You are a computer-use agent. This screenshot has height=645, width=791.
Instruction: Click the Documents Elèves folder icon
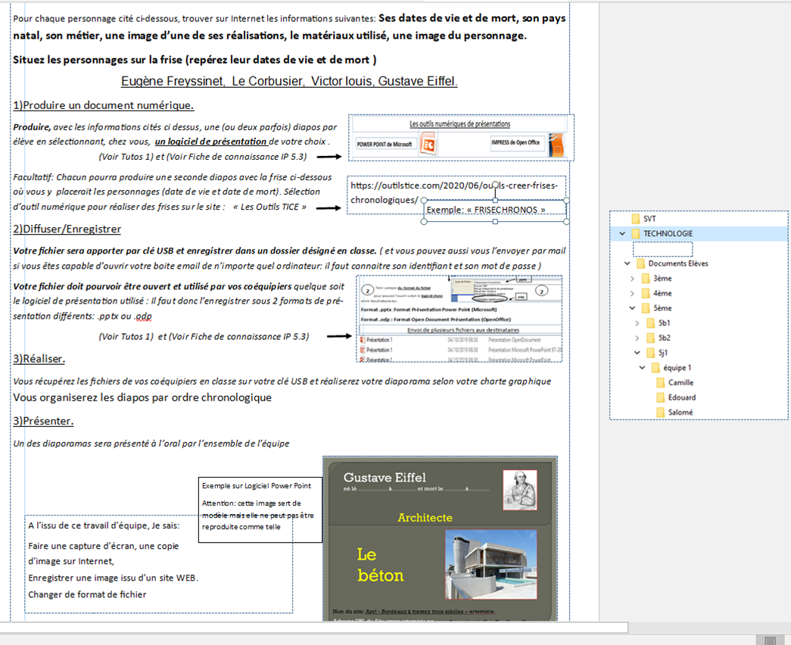point(640,263)
